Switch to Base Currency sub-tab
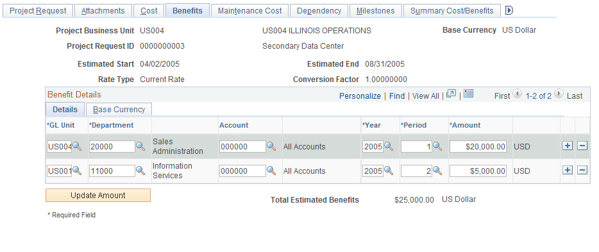The width and height of the screenshot is (599, 252). coord(119,110)
